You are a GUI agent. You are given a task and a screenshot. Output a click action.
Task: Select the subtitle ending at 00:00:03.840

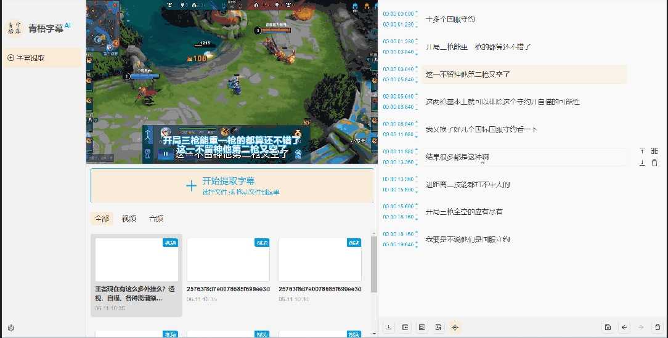[478, 47]
